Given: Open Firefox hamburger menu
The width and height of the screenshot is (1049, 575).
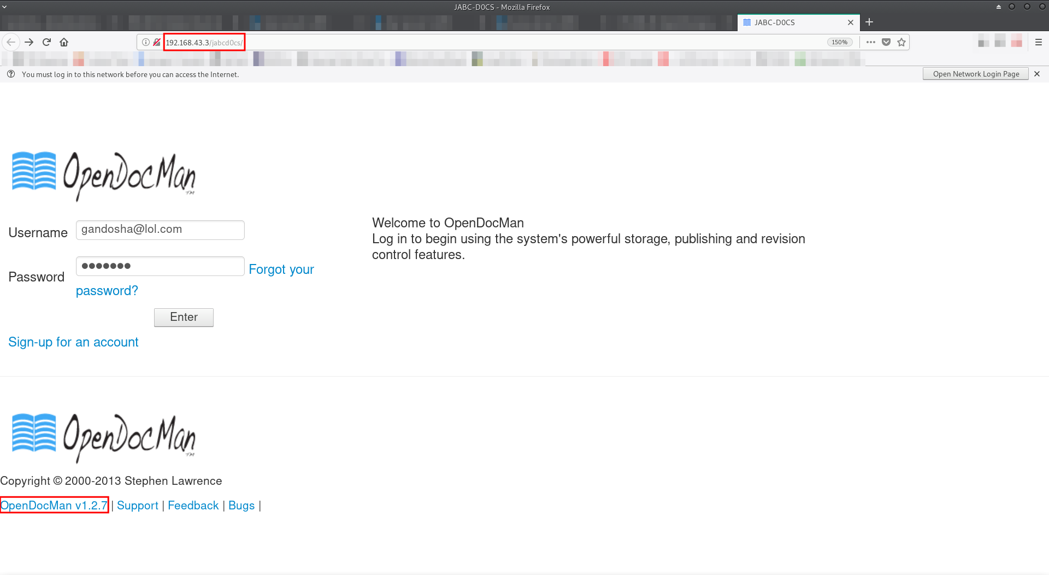Looking at the screenshot, I should pyautogui.click(x=1039, y=42).
